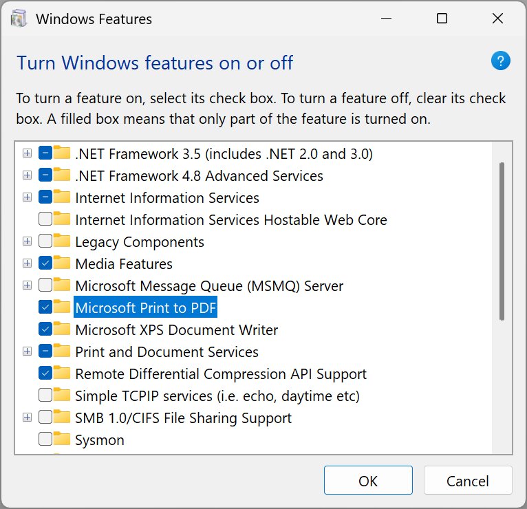Uncheck the Microsoft Print to PDF checkbox
The height and width of the screenshot is (509, 527).
pyautogui.click(x=45, y=307)
